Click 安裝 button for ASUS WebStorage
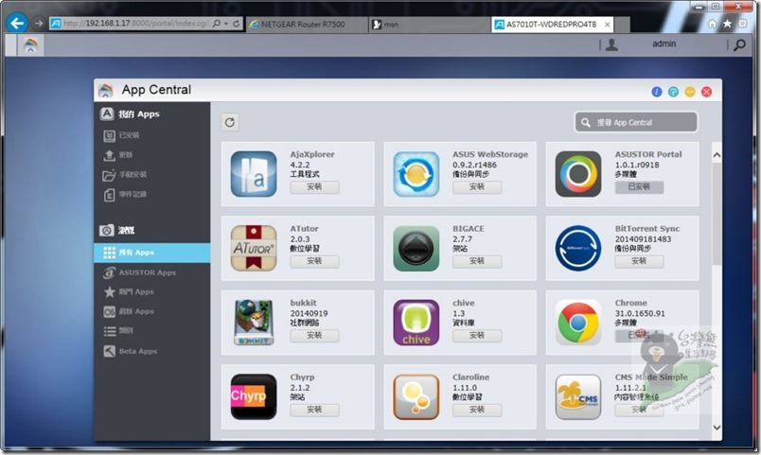The width and height of the screenshot is (761, 455). pyautogui.click(x=477, y=187)
